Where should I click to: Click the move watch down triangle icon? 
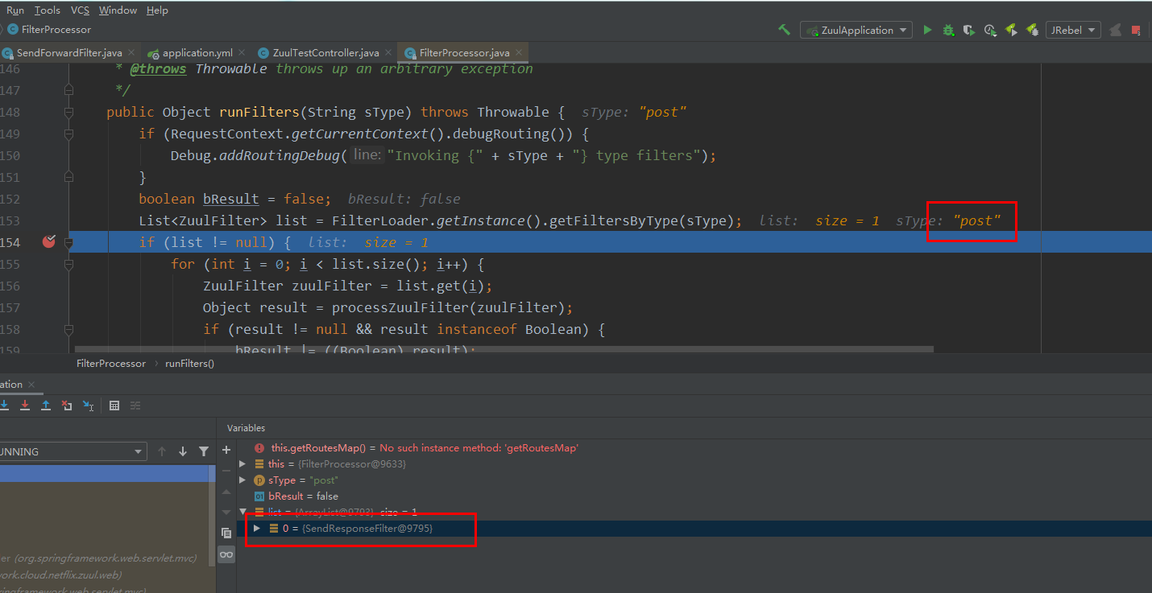pyautogui.click(x=226, y=513)
